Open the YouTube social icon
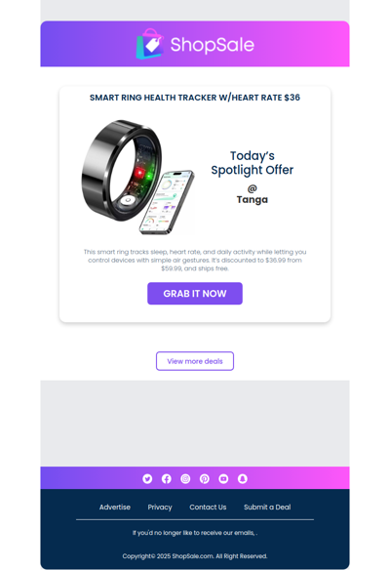 click(223, 479)
